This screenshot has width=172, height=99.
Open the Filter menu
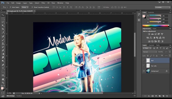[43, 3]
